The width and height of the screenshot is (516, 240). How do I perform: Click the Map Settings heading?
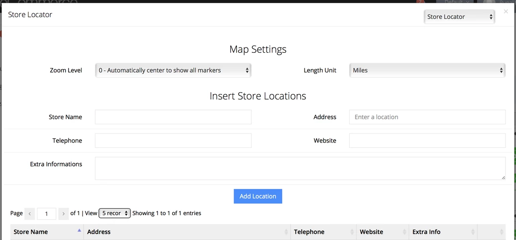pos(258,49)
